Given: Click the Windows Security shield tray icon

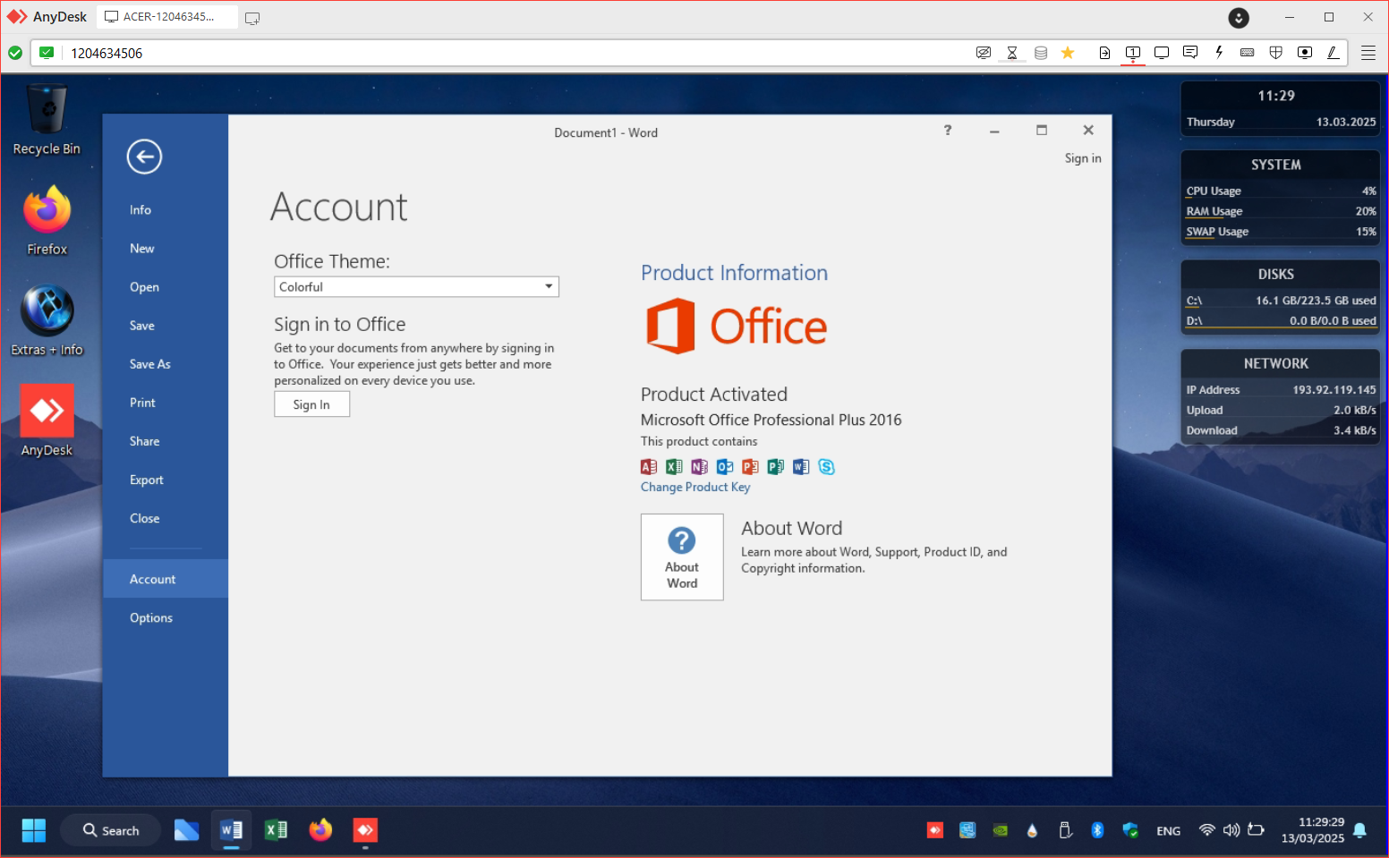Looking at the screenshot, I should (x=1130, y=830).
